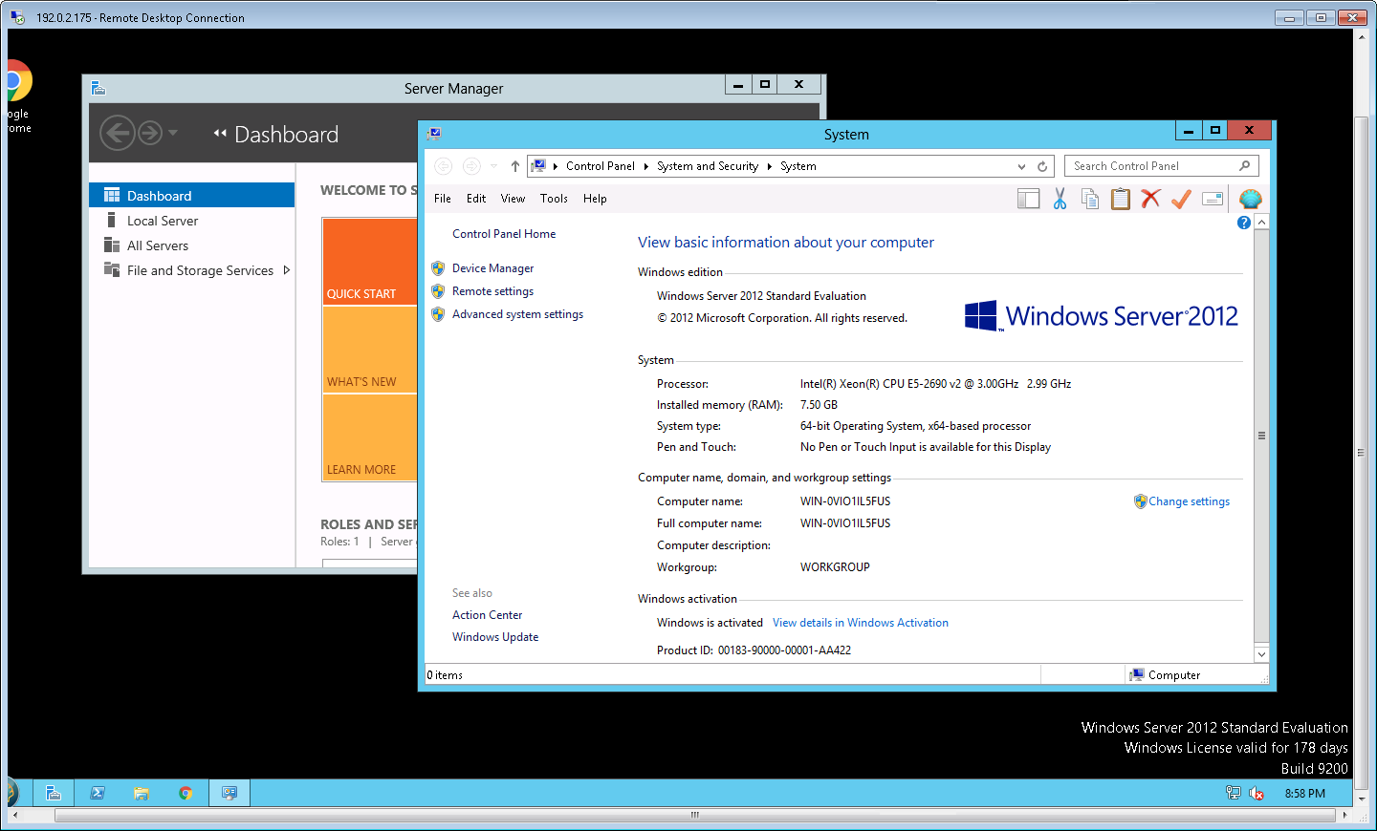Click Change settings link
Viewport: 1377px width, 831px height.
(x=1189, y=501)
